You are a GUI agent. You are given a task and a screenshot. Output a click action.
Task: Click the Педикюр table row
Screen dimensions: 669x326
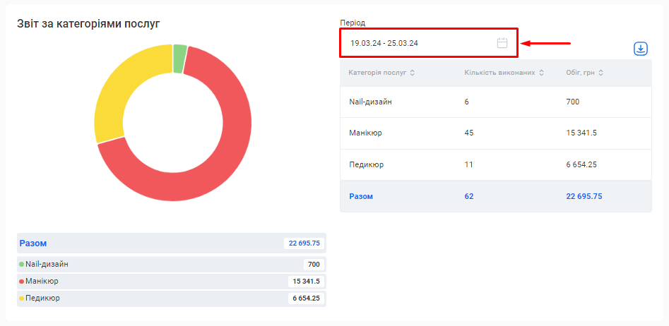495,164
